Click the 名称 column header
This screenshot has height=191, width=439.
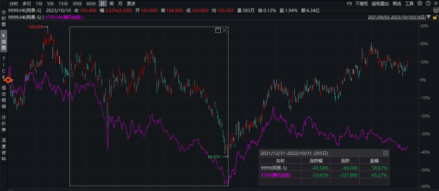(x=280, y=161)
